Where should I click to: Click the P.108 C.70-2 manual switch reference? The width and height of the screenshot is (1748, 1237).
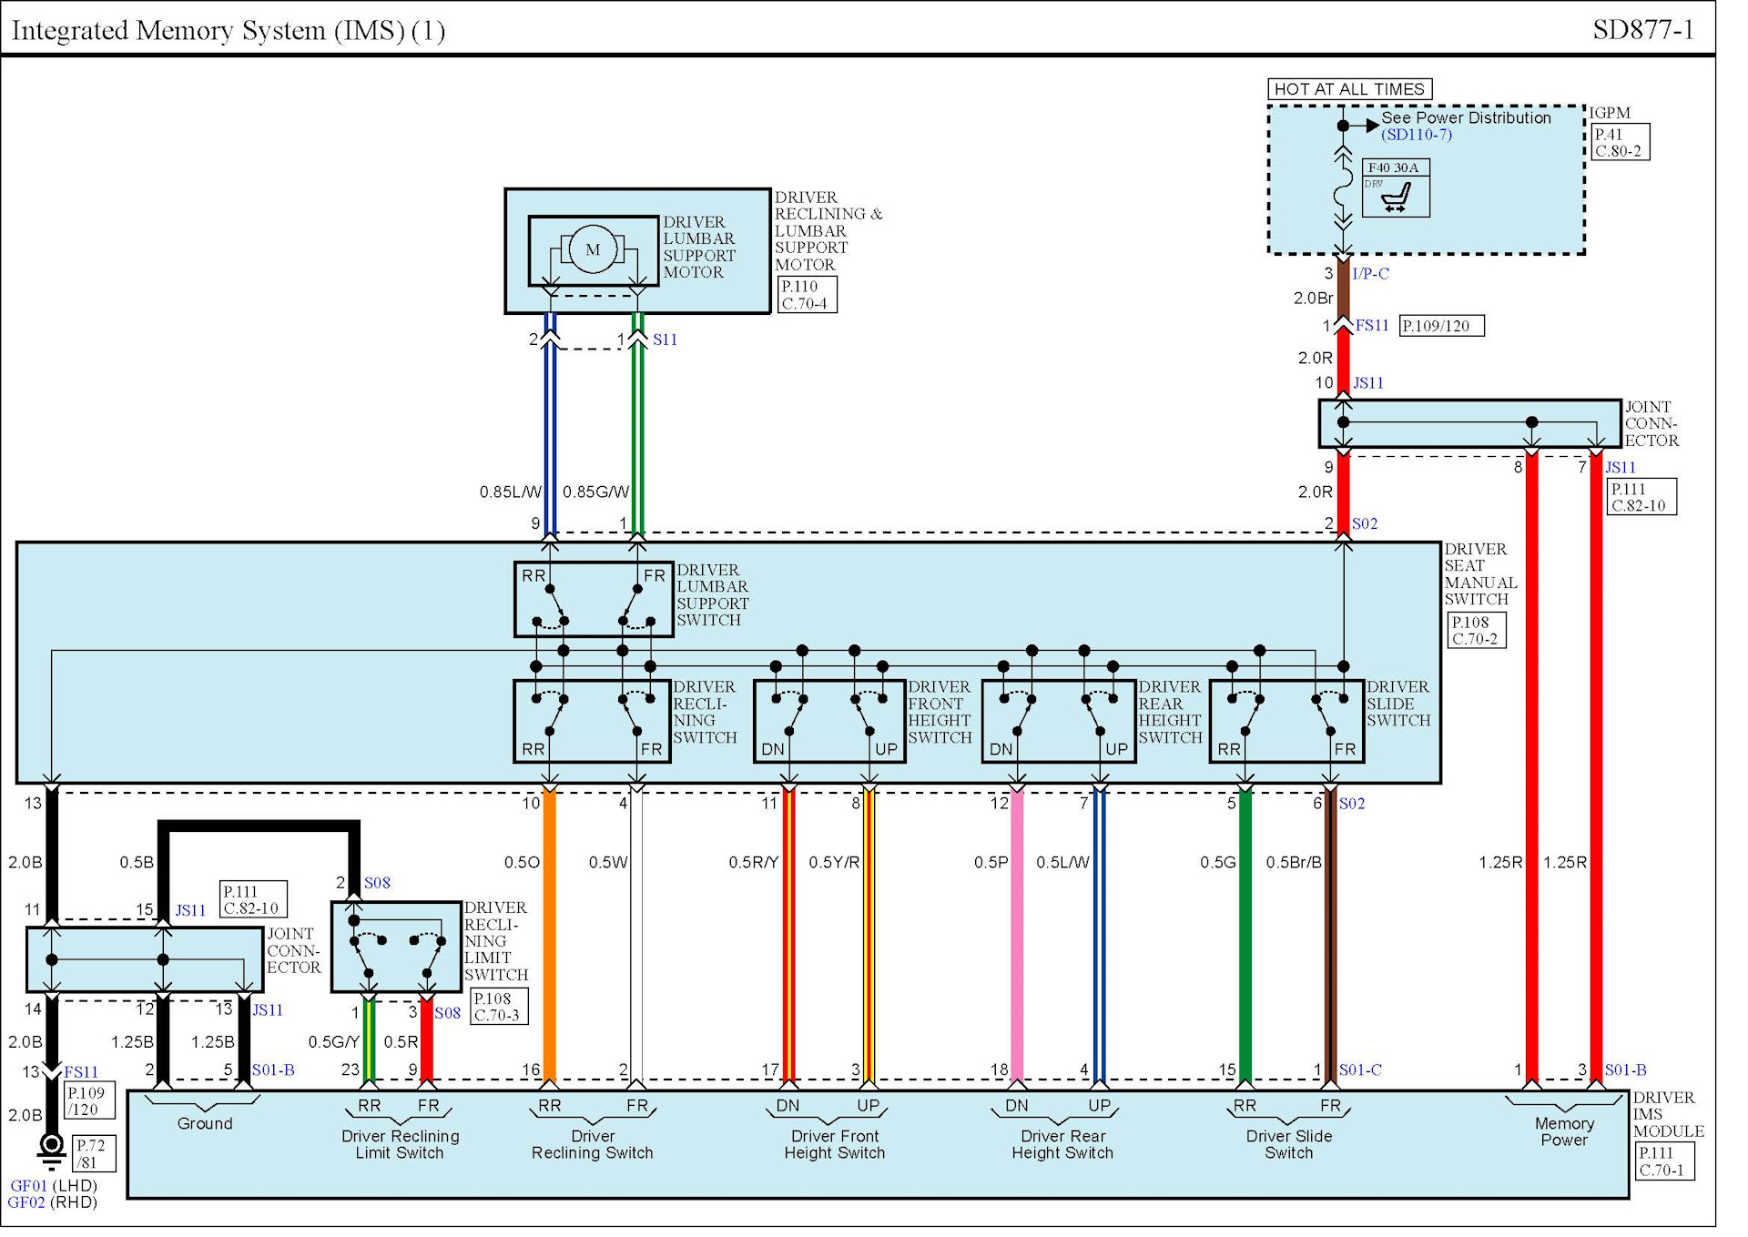pos(1476,630)
